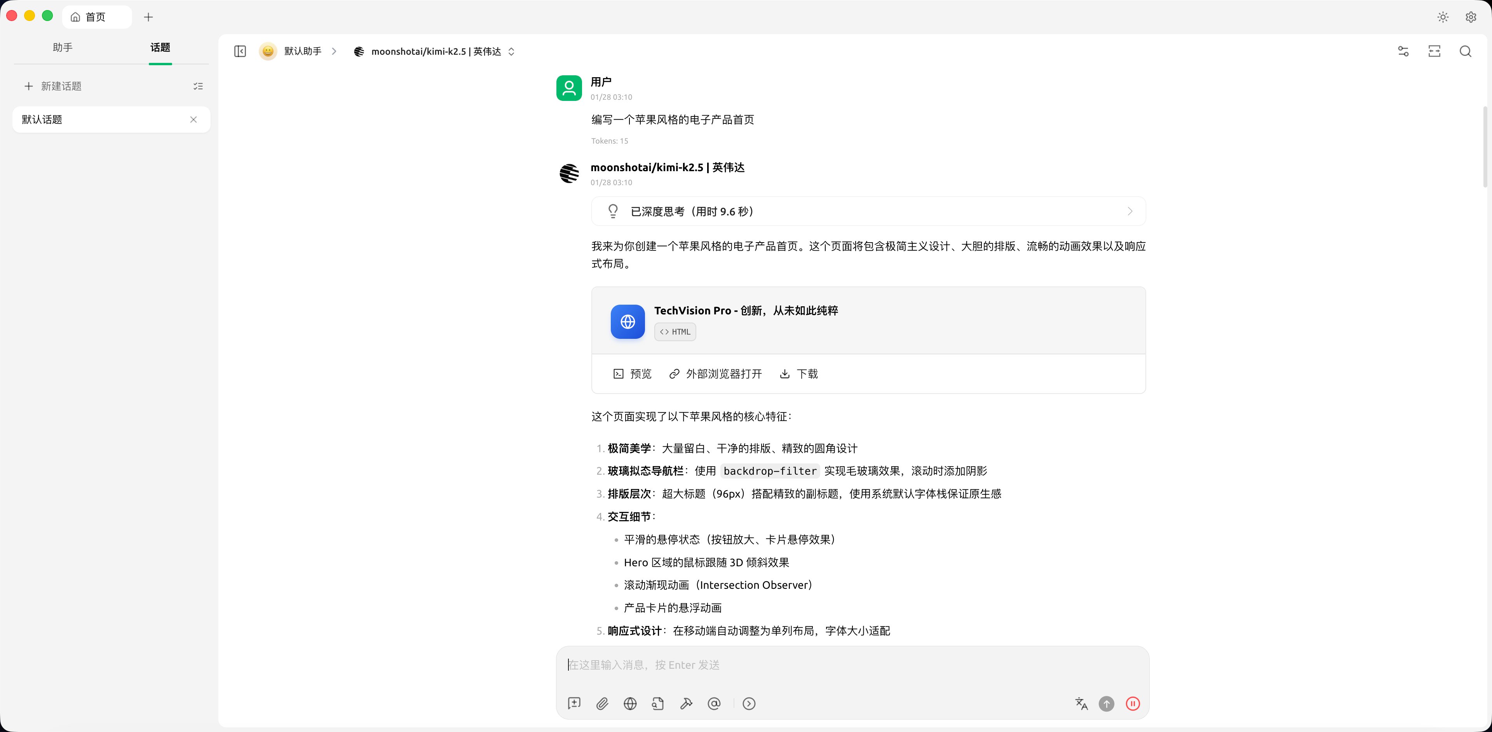
Task: Expand the deep thinking details panel
Action: tap(1129, 211)
